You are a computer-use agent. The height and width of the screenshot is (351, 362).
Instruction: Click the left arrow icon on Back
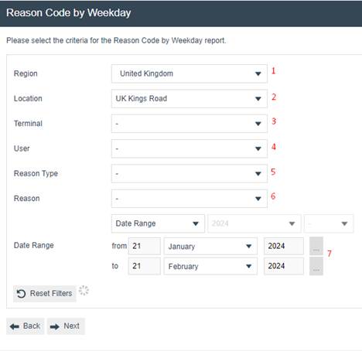(15, 327)
